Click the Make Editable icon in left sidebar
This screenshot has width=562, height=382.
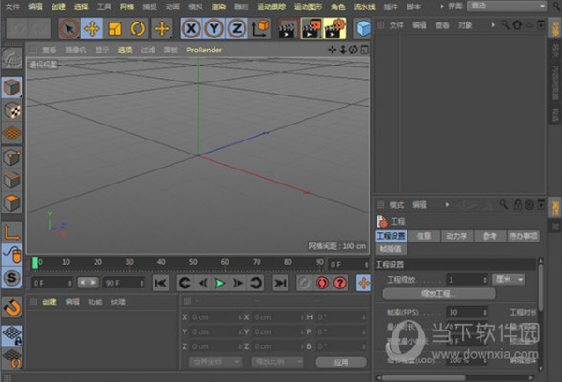point(12,58)
